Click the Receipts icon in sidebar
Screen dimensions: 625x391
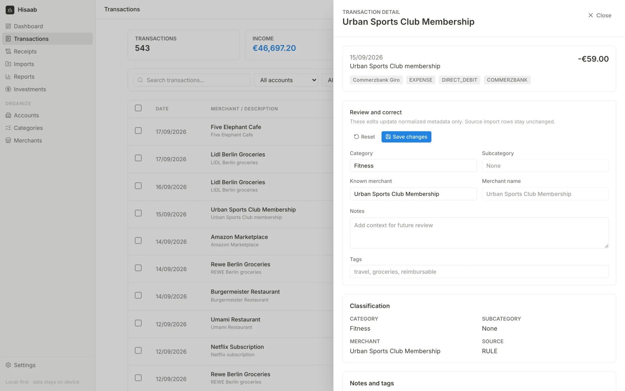[8, 51]
